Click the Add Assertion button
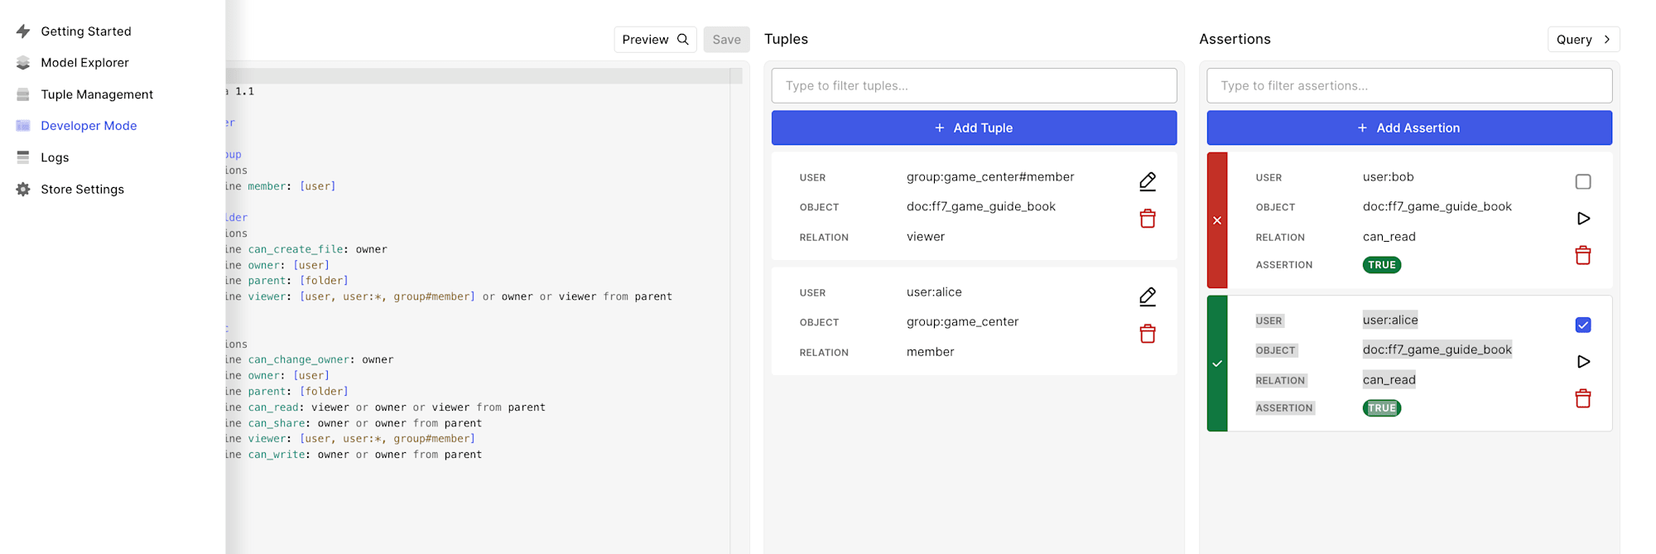The height and width of the screenshot is (554, 1656). (x=1408, y=128)
